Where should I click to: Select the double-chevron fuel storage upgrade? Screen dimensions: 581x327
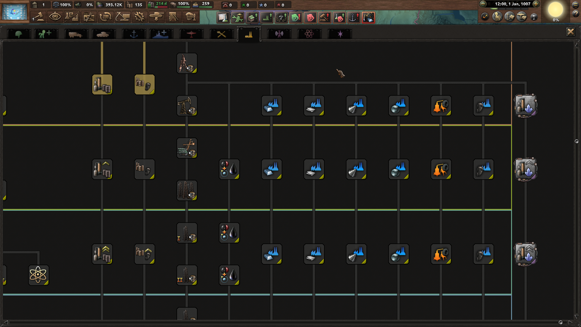[102, 254]
